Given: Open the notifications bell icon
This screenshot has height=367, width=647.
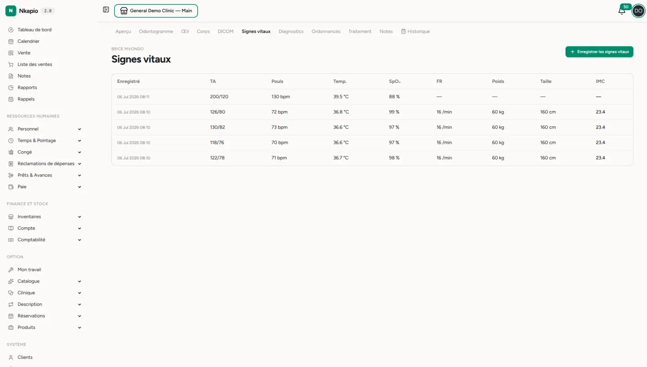Looking at the screenshot, I should (622, 11).
